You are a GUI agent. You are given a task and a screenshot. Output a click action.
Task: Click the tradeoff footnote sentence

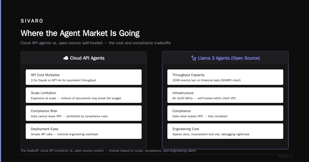tap(108, 151)
